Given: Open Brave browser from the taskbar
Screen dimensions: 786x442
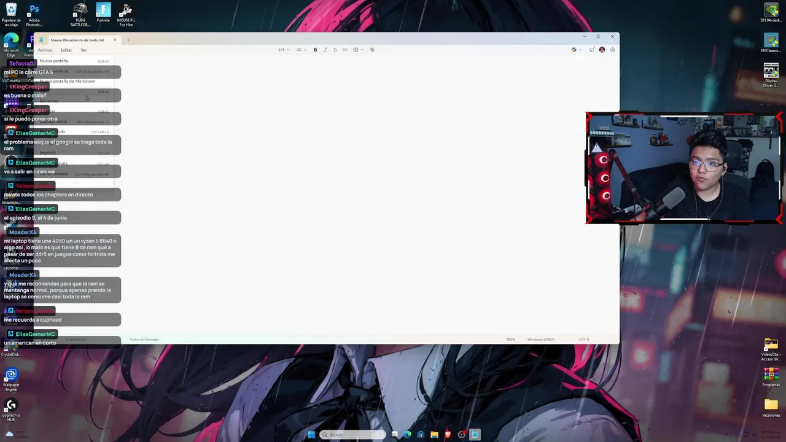Looking at the screenshot, I should pyautogui.click(x=448, y=435).
